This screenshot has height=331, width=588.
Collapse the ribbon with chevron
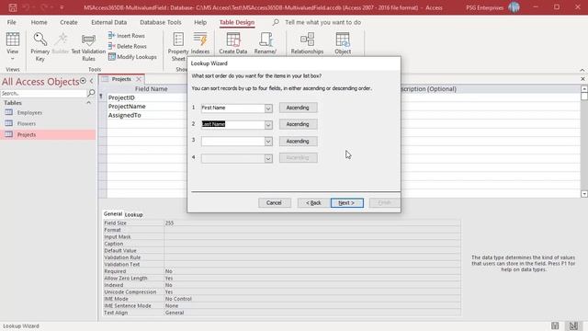coord(582,70)
